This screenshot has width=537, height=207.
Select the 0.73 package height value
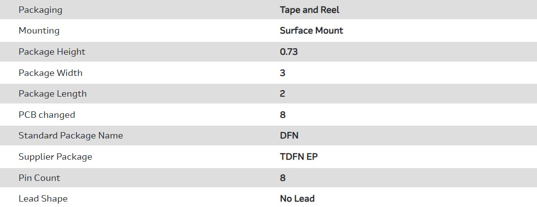[x=289, y=52]
